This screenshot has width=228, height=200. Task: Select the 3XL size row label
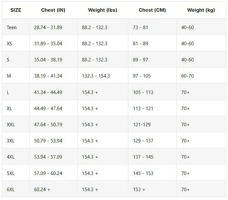(x=11, y=141)
